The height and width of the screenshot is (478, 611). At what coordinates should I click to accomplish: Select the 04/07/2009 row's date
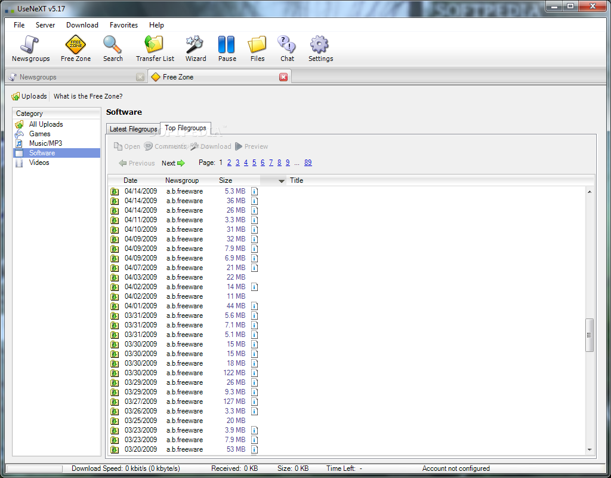[x=141, y=268]
